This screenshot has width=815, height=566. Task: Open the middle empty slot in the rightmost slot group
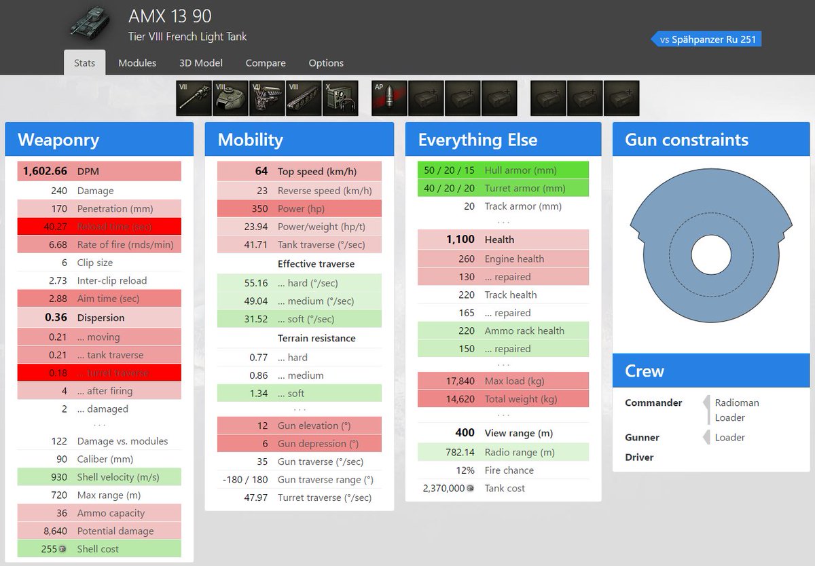tap(585, 98)
